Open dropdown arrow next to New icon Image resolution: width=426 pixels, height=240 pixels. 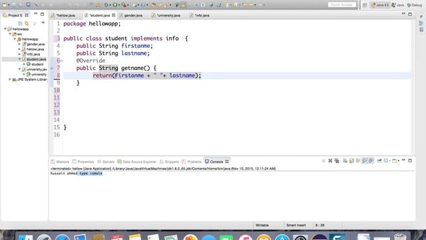[x=9, y=5]
